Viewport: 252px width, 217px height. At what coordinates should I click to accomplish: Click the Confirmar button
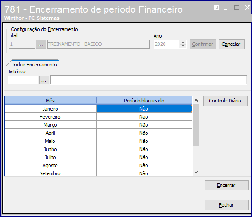pos(203,44)
